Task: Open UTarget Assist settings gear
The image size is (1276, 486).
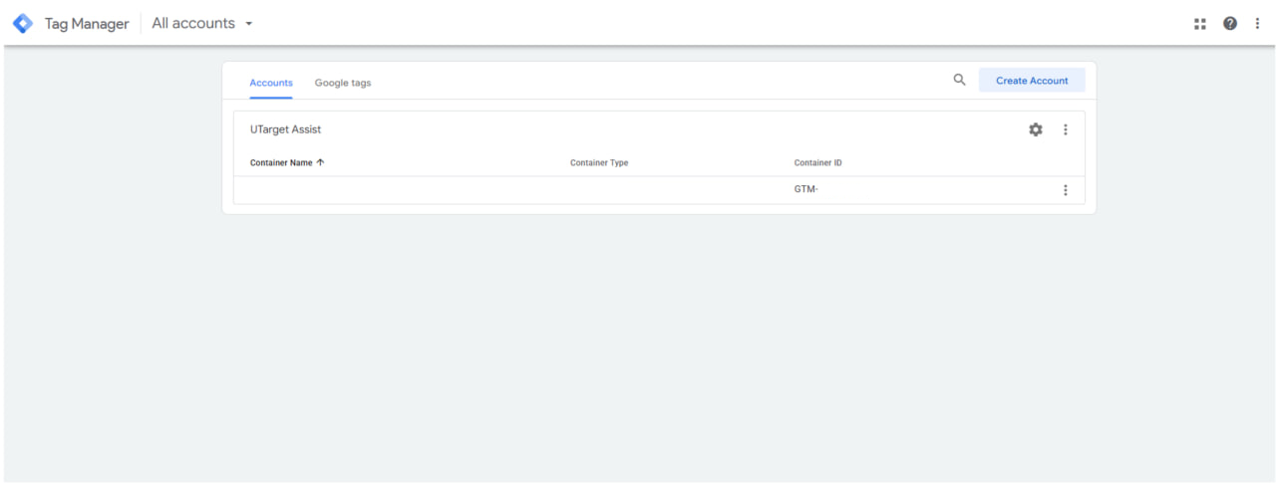Action: (1036, 129)
